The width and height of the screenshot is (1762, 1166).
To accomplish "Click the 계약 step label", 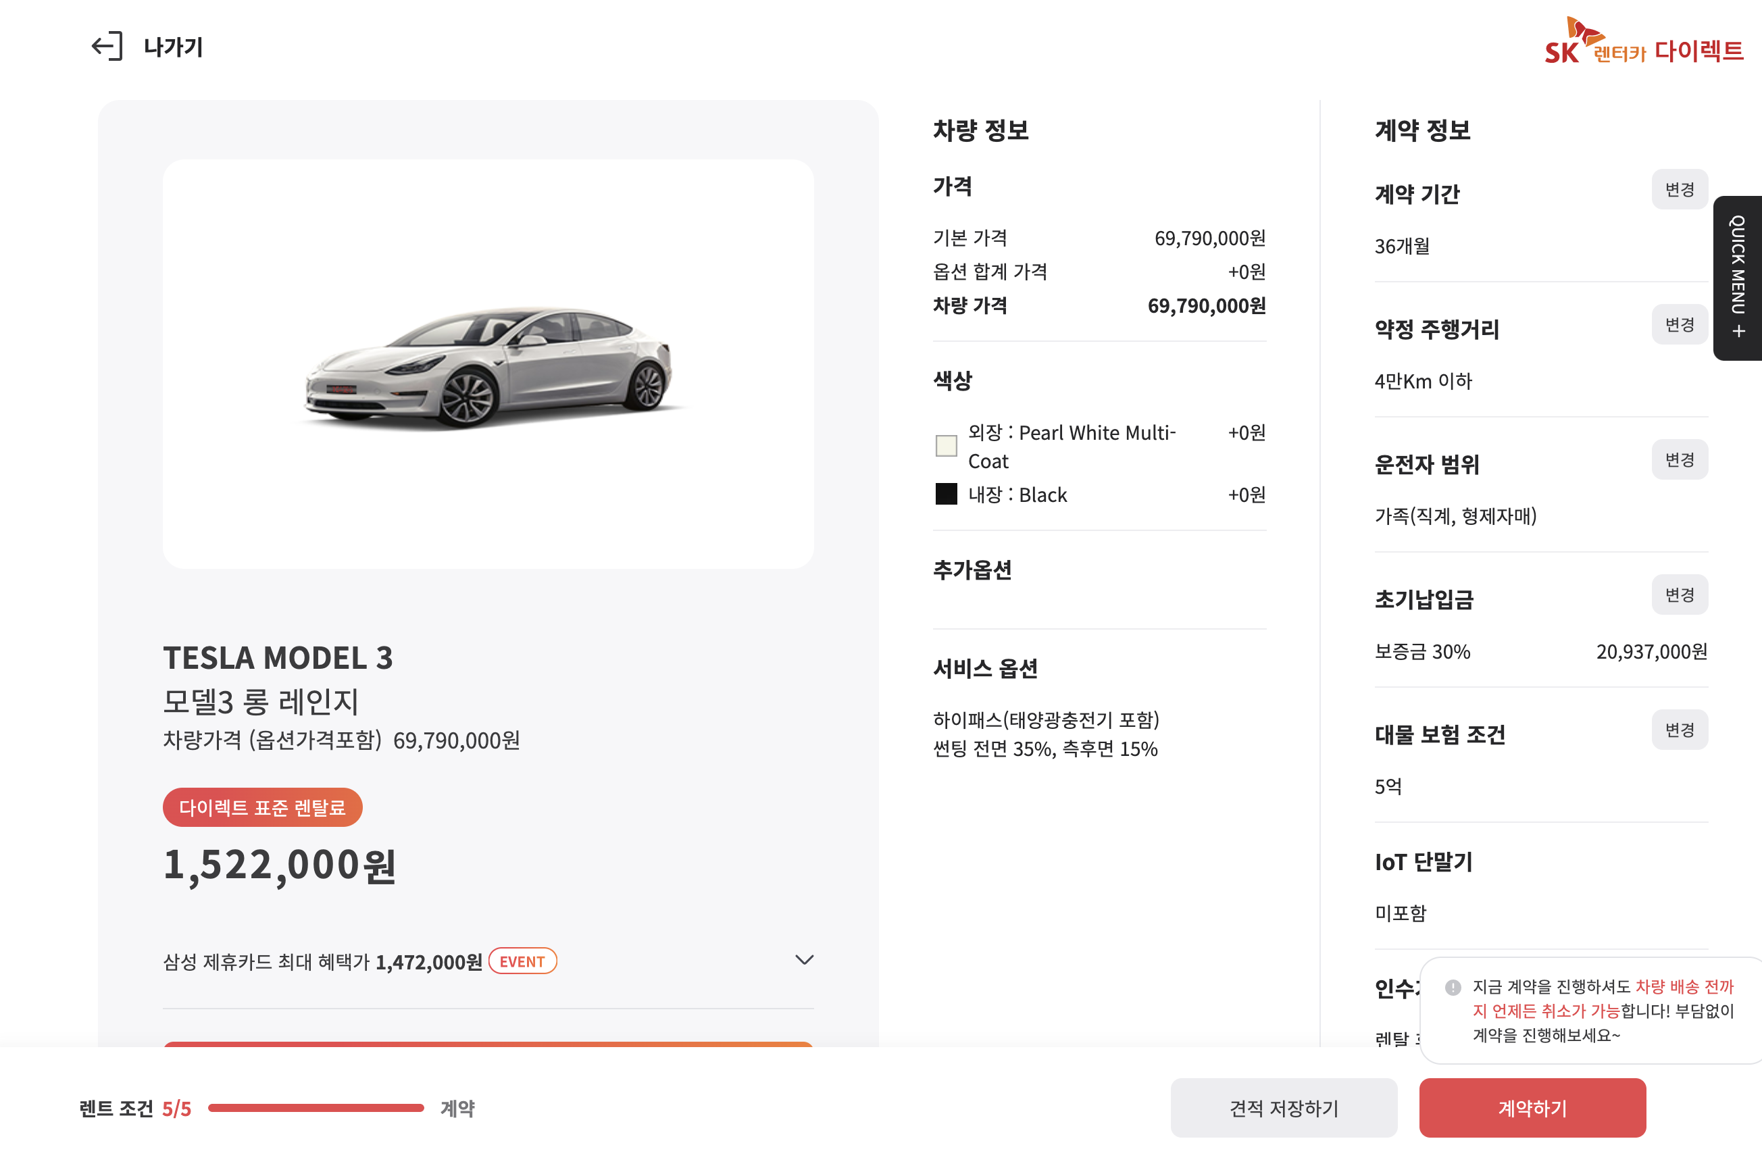I will pos(457,1108).
